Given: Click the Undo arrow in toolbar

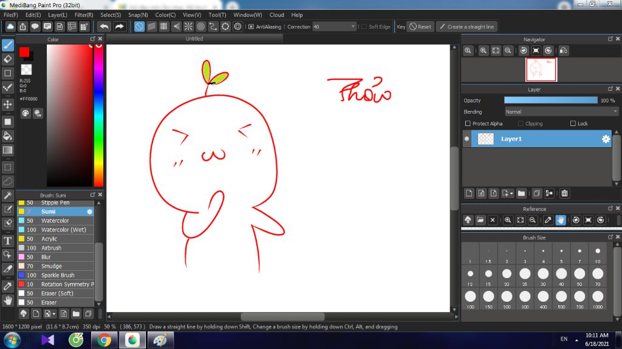Looking at the screenshot, I should tap(104, 27).
